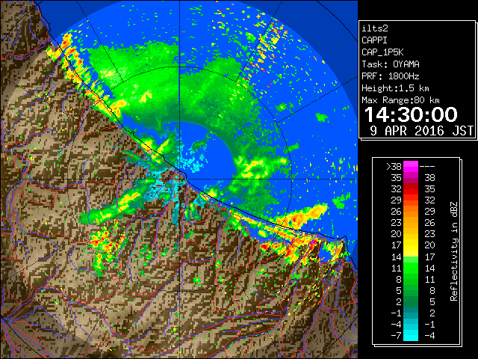
Task: Select the CAPPI product label
Action: (374, 40)
